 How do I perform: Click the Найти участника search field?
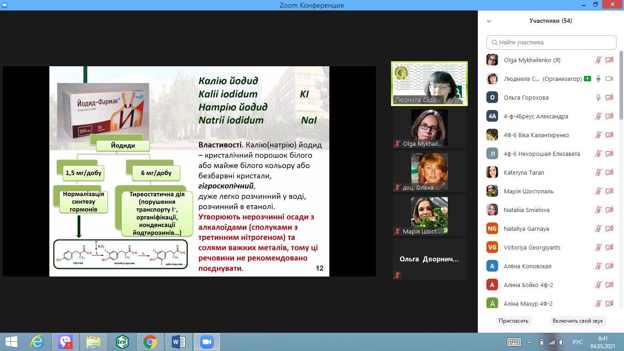[551, 42]
